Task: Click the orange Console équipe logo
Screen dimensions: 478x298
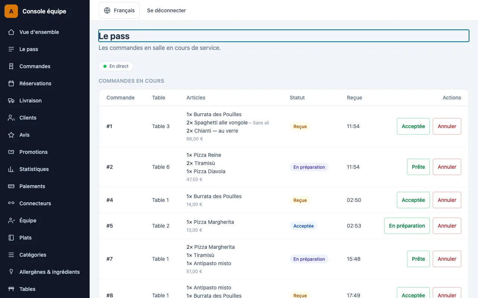Action: click(x=11, y=11)
